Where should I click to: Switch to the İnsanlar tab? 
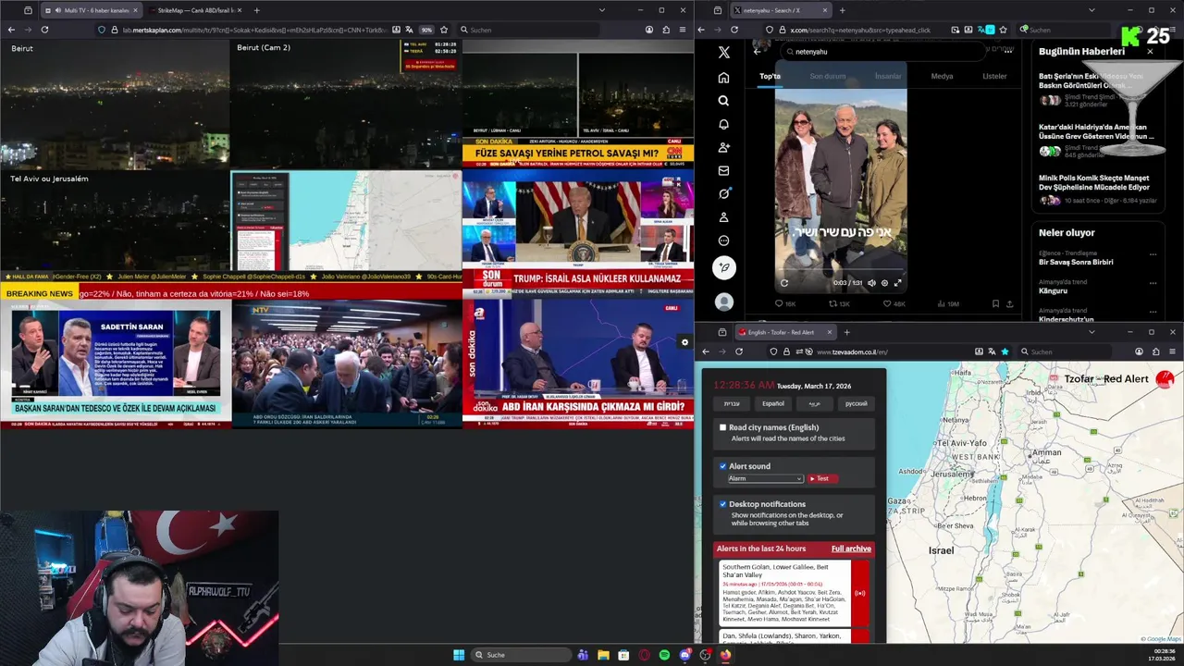point(888,76)
